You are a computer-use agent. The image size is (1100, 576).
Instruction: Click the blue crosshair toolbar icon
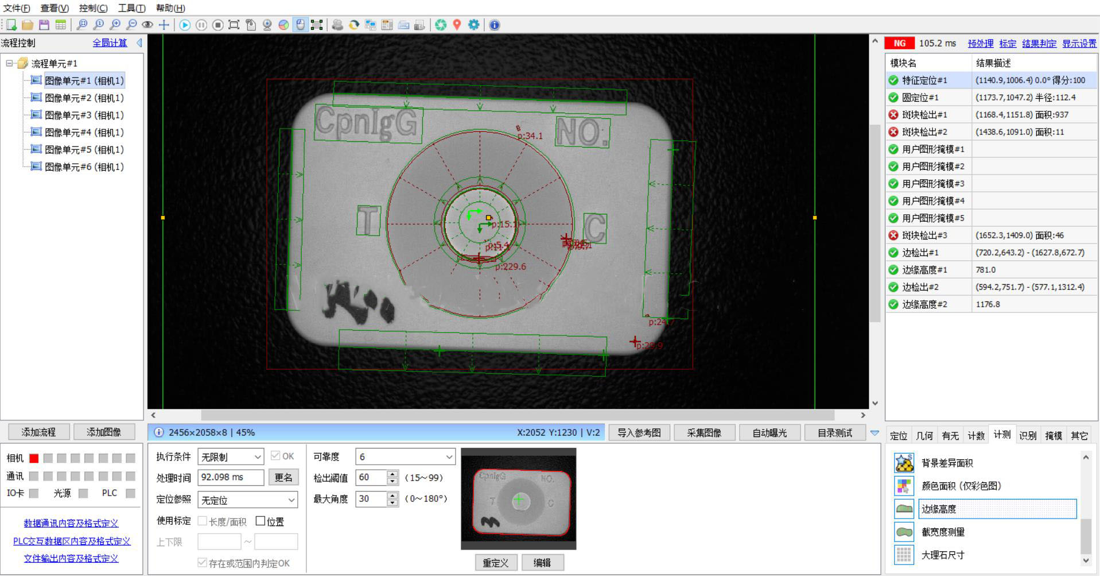(164, 25)
